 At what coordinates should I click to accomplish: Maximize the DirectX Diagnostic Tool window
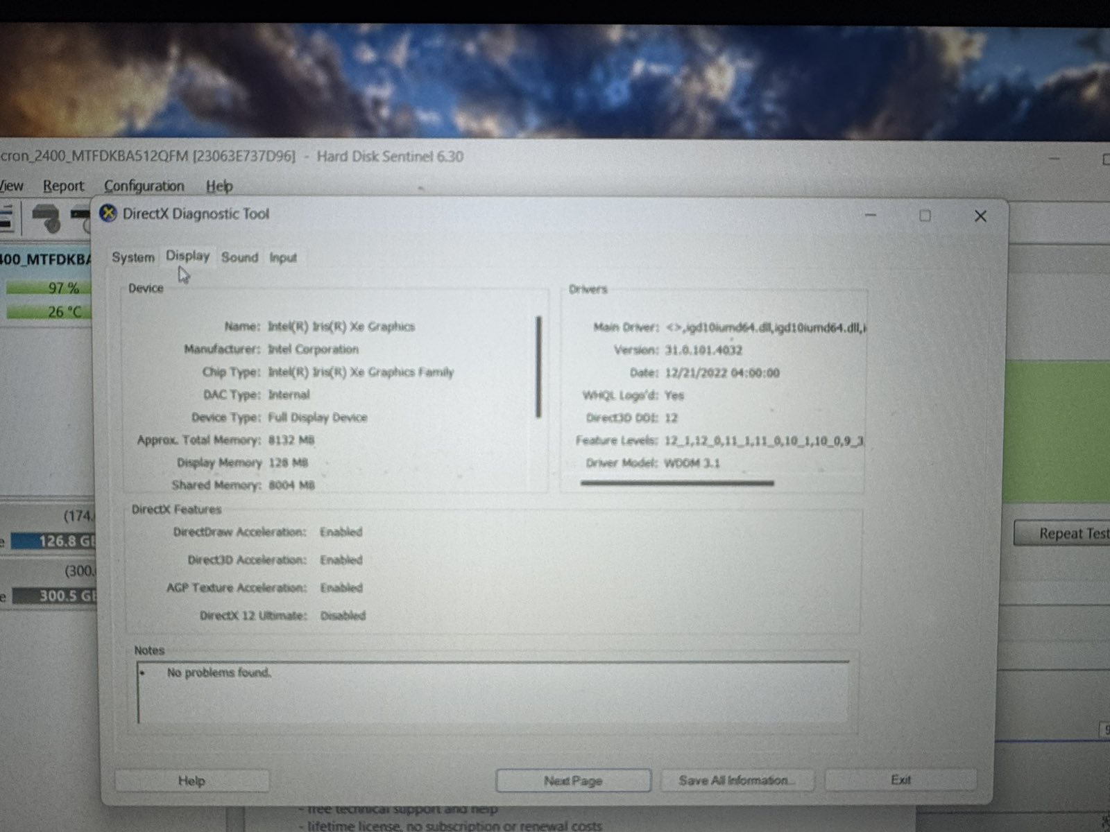click(924, 216)
